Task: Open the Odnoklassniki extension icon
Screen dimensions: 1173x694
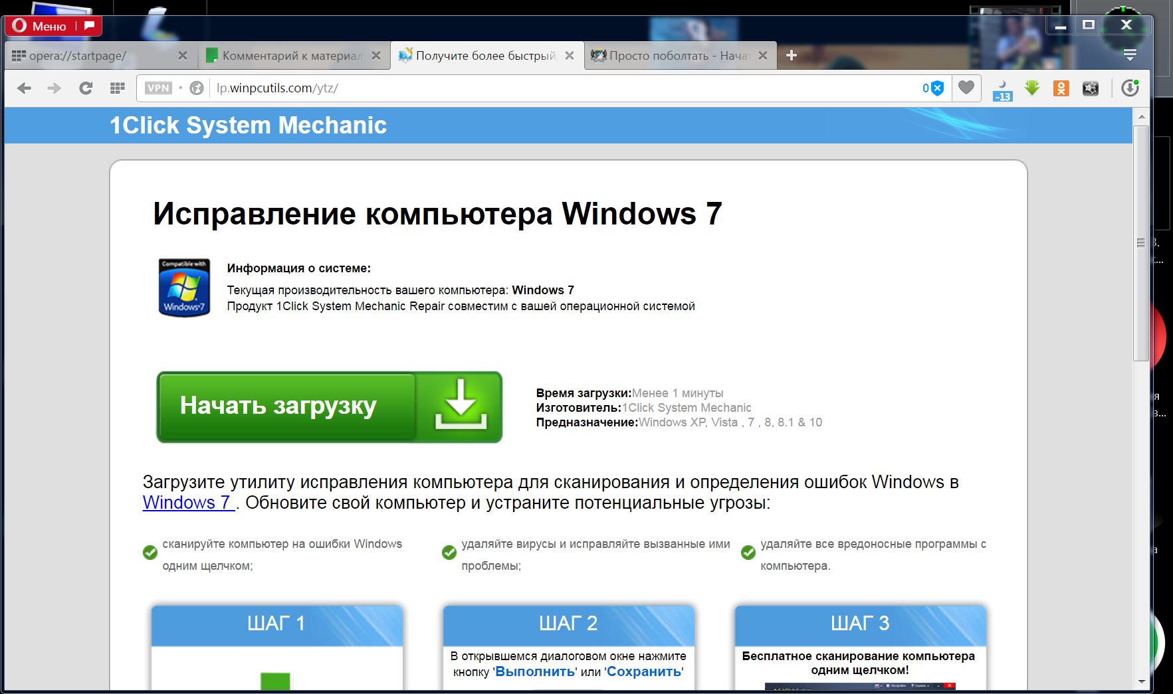Action: [1061, 88]
